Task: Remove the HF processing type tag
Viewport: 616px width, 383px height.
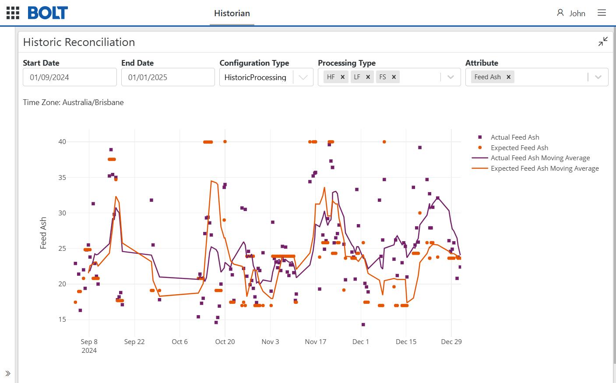Action: tap(343, 77)
